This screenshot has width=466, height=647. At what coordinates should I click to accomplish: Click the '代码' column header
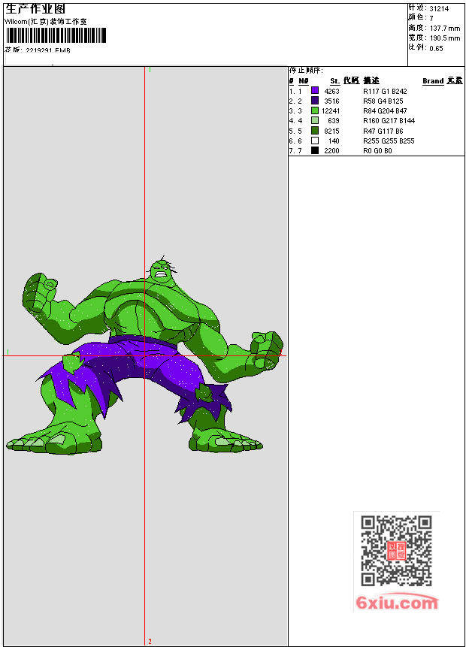pyautogui.click(x=351, y=80)
